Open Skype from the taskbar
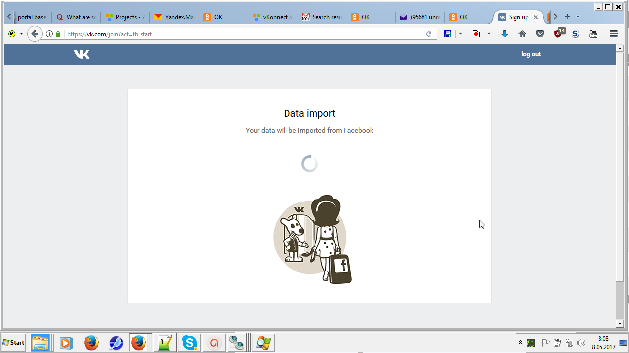This screenshot has width=629, height=353. coord(189,343)
